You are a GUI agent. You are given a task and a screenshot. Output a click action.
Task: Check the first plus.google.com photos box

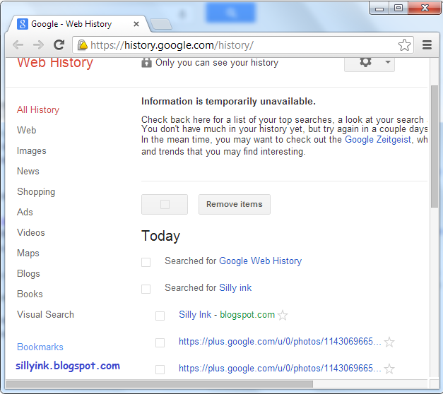(160, 342)
